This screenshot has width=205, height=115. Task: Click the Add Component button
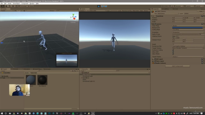coord(177,66)
